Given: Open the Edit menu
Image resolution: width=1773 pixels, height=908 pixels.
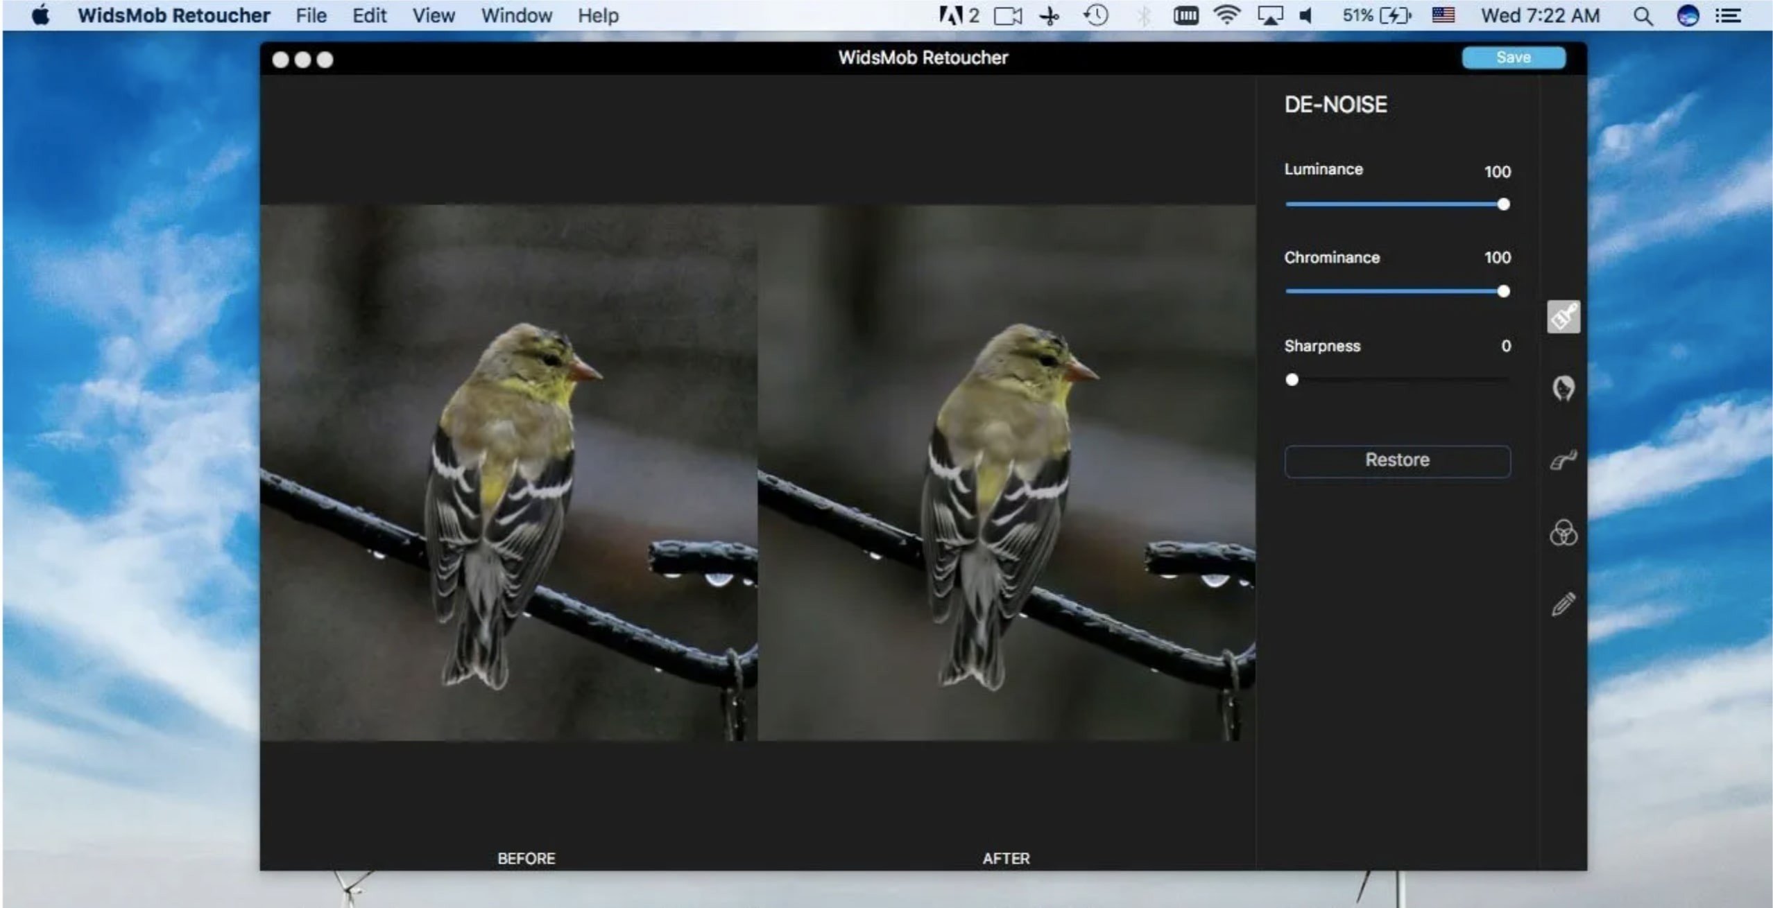Looking at the screenshot, I should [368, 15].
